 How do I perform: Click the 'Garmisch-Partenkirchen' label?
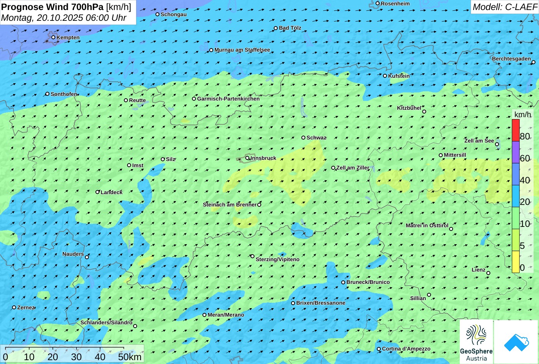[x=228, y=99]
